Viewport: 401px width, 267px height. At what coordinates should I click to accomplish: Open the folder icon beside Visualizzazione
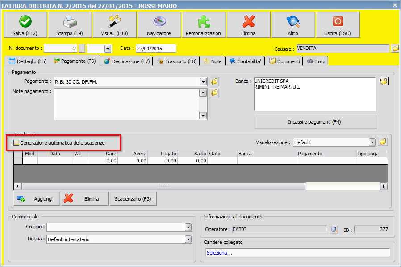click(x=383, y=142)
